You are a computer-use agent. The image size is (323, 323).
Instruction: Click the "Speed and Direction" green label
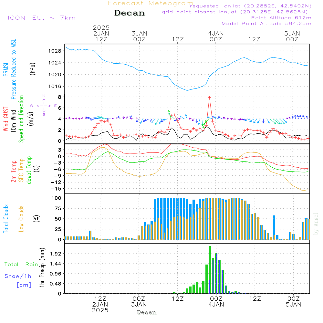tap(21, 119)
